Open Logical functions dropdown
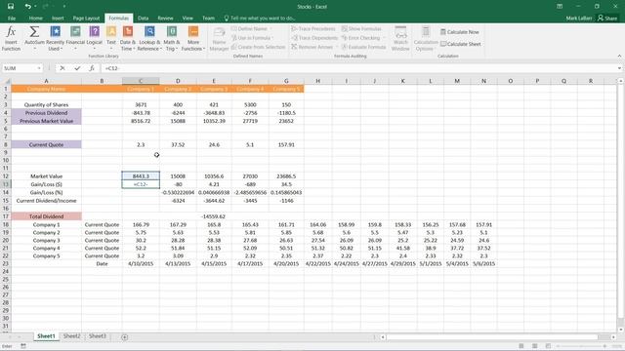Screen dimensions: 625x351 click(x=95, y=39)
